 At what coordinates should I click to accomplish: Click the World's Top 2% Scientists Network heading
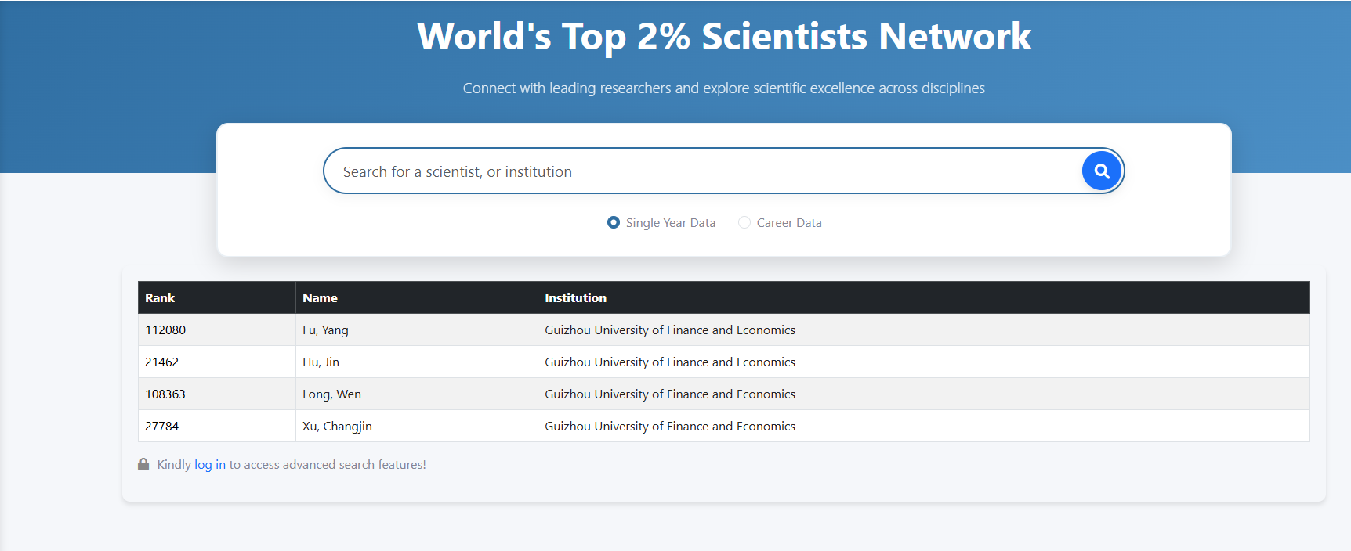tap(723, 37)
